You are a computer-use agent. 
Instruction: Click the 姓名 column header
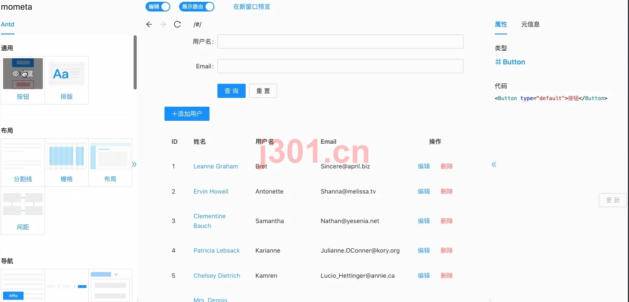click(200, 142)
